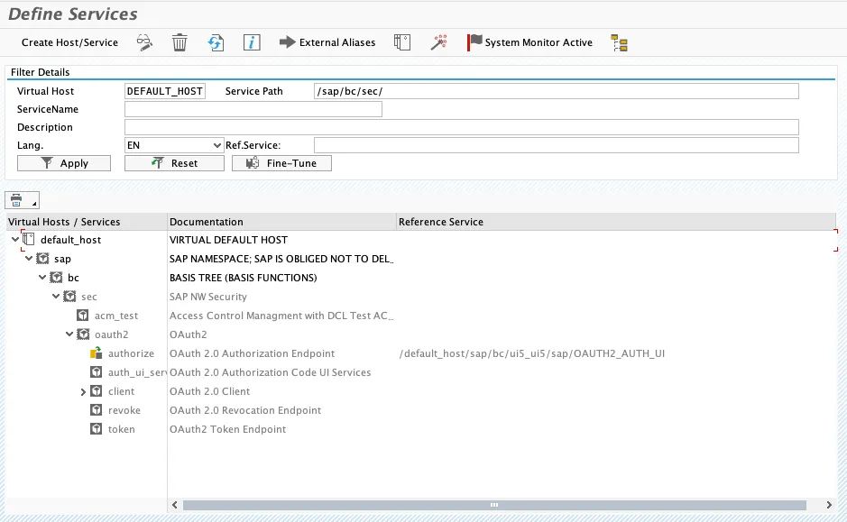Screen dimensions: 847x522
Task: Click the refresh document icon in toolbar
Action: [x=216, y=42]
